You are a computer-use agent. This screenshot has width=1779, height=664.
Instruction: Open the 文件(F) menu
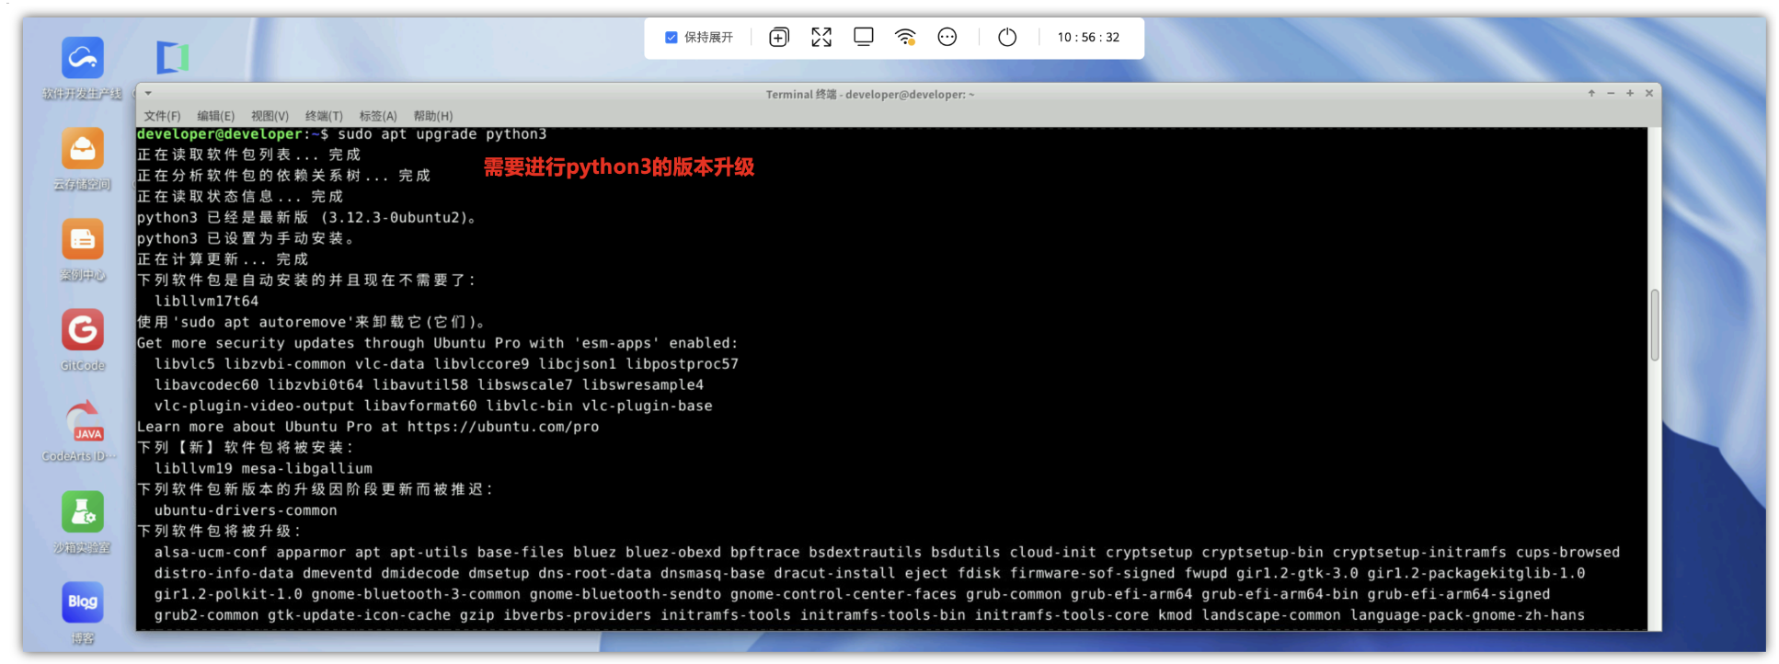click(x=162, y=116)
